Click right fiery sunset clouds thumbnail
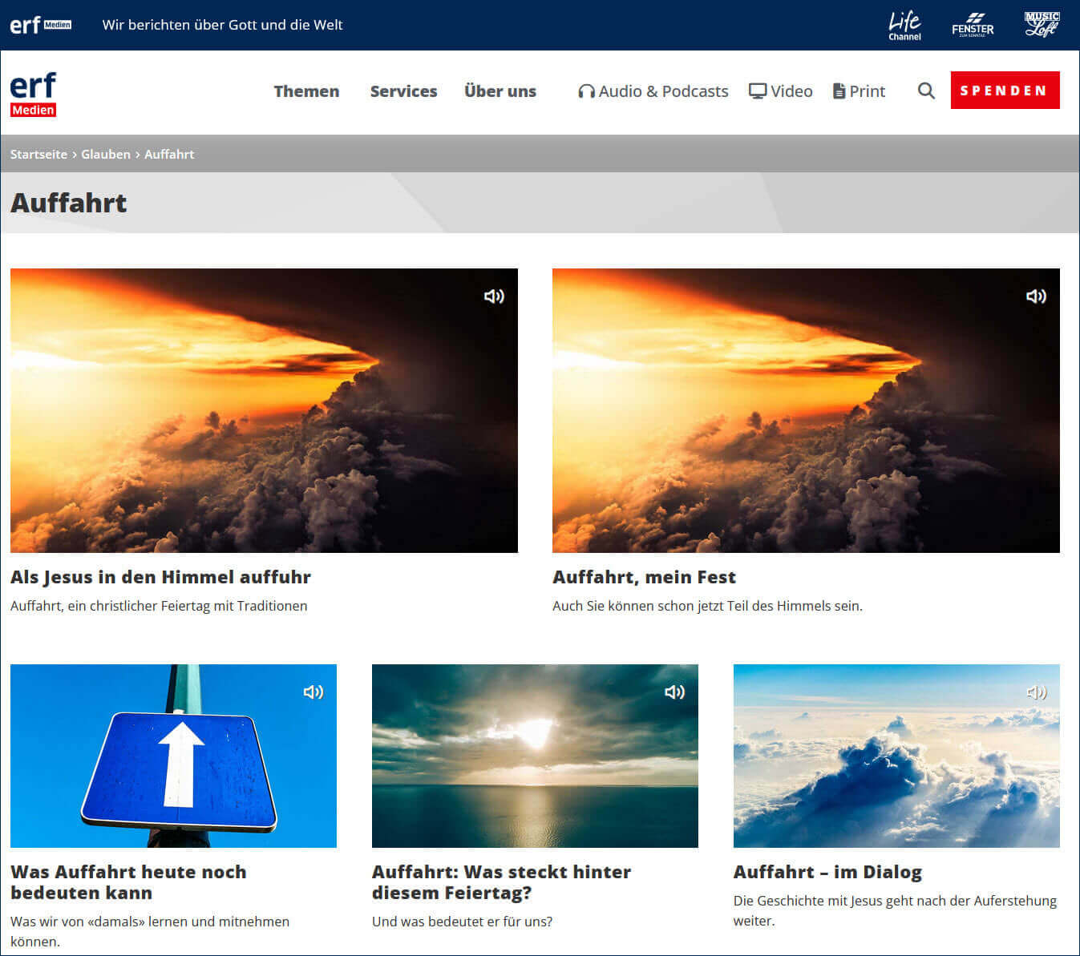Screen dimensions: 1080x956 [806, 410]
